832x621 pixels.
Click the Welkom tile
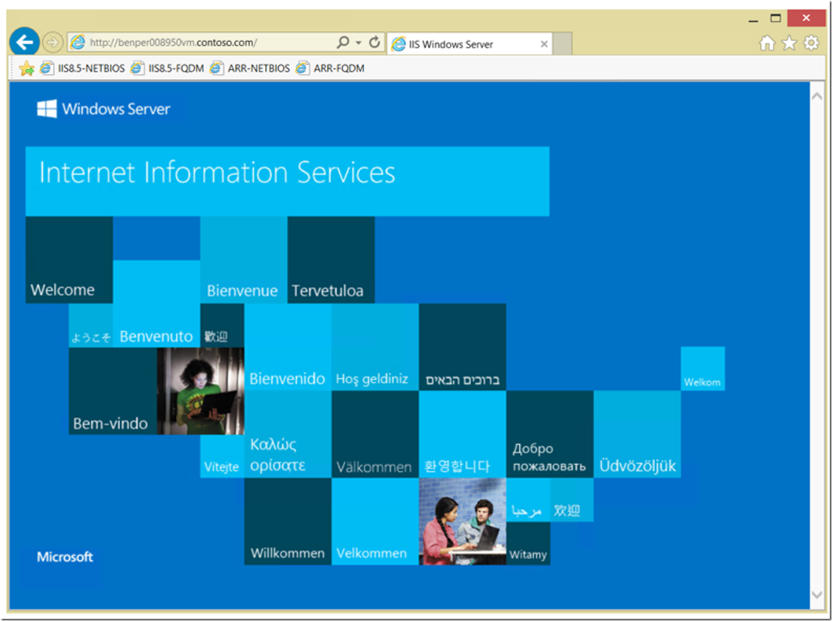pyautogui.click(x=702, y=369)
